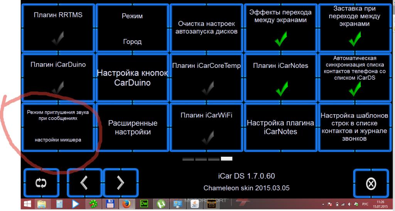Viewport: 395px width, 211px height.
Task: Toggle the RRTMS plugin tile
Action: tap(58, 28)
